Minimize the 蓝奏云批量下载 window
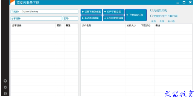 click(178, 3)
